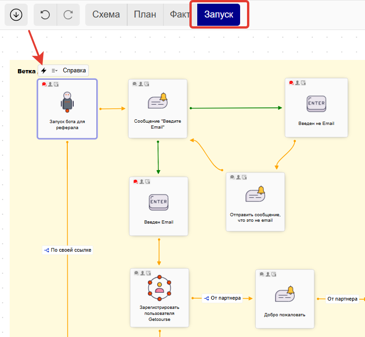
Task: Select the Факт tab
Action: click(179, 15)
